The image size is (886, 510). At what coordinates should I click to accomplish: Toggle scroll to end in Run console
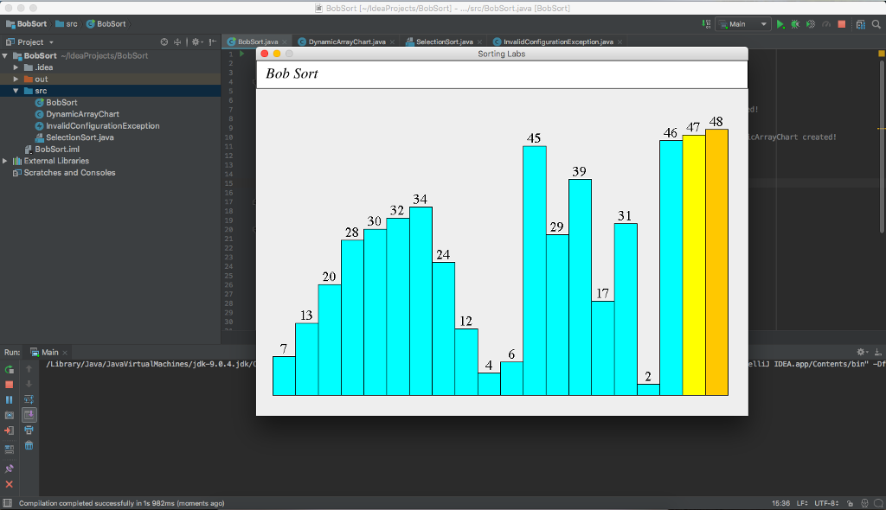pos(29,415)
